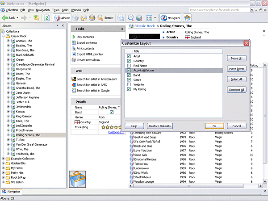Screen dimensions: 268x201
Task: Click the Restore Defaults button
Action: click(x=160, y=126)
